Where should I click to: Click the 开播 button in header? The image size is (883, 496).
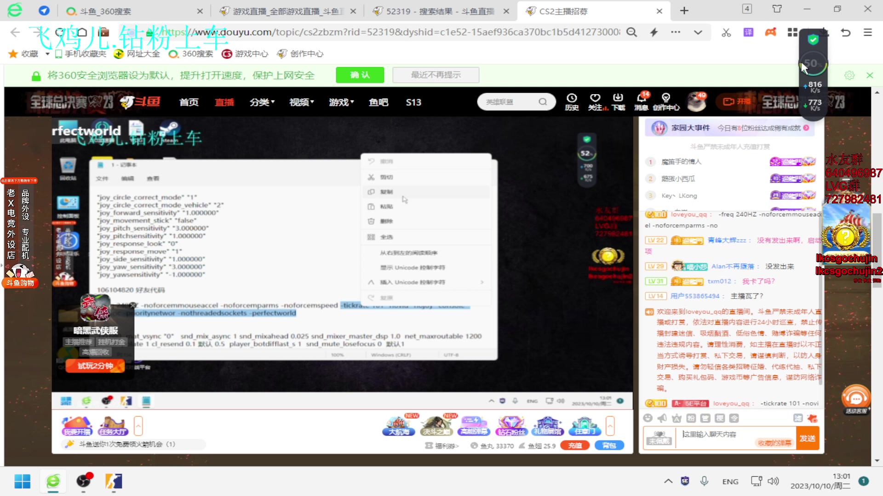(736, 101)
